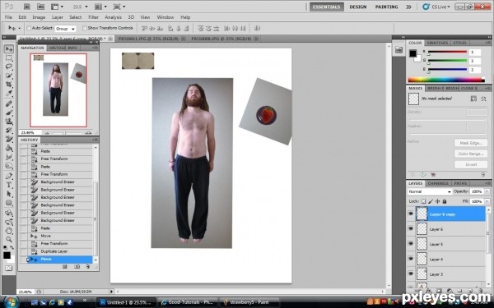
Task: Select the Brush tool
Action: tap(9, 113)
